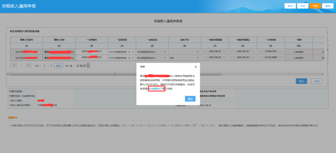
Task: Click 确定 in the 信息 popup
Action: pyautogui.click(x=190, y=99)
